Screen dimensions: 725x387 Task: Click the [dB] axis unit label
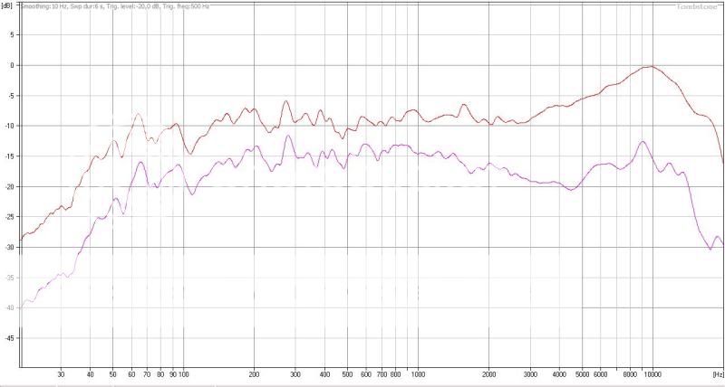(8, 5)
